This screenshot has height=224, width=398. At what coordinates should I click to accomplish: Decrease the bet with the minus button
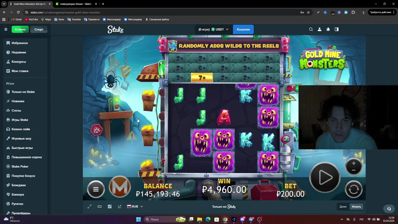tap(354, 170)
